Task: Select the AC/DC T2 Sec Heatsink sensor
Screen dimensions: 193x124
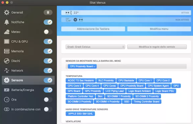Action: (81, 80)
